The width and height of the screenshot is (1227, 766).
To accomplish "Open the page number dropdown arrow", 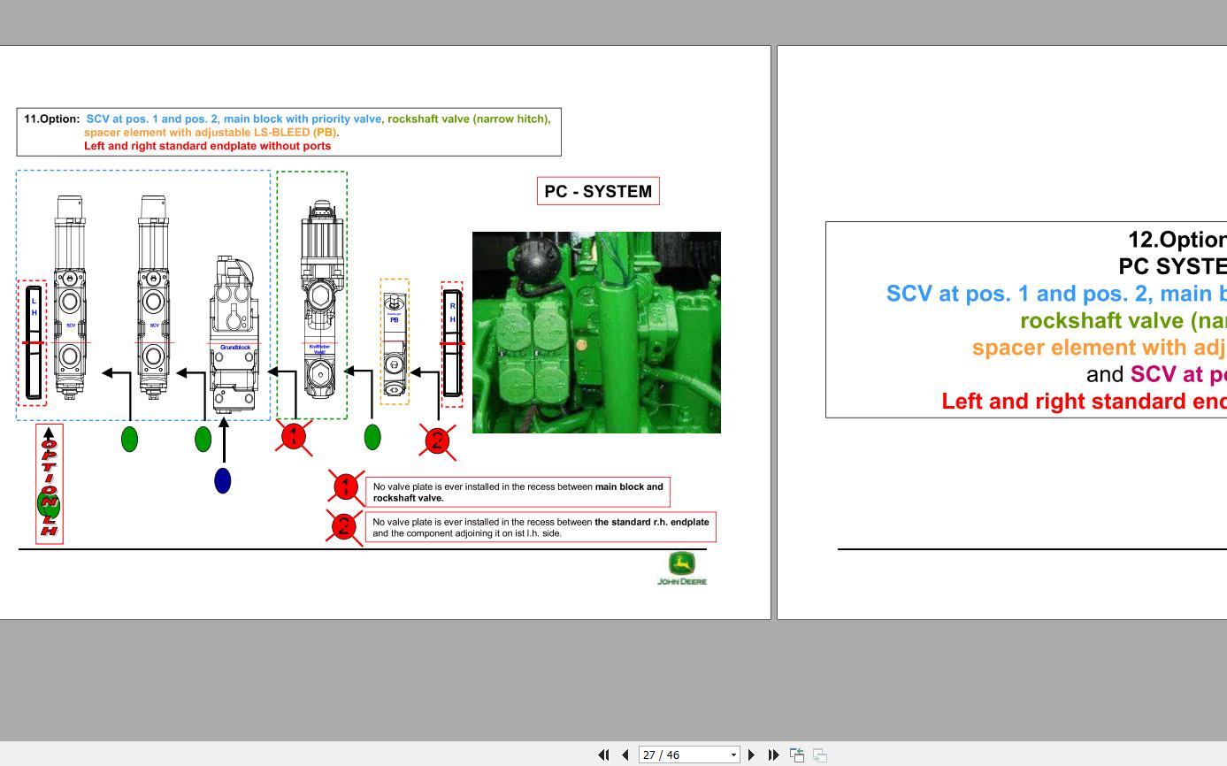I will (x=733, y=755).
